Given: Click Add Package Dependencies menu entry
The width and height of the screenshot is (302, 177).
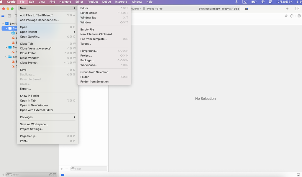Looking at the screenshot, I should (x=39, y=20).
